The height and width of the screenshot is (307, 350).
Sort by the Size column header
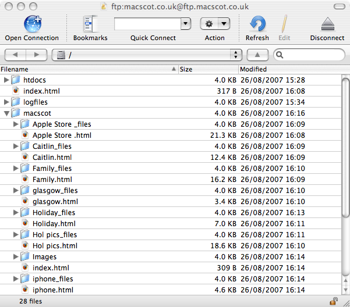pos(208,69)
